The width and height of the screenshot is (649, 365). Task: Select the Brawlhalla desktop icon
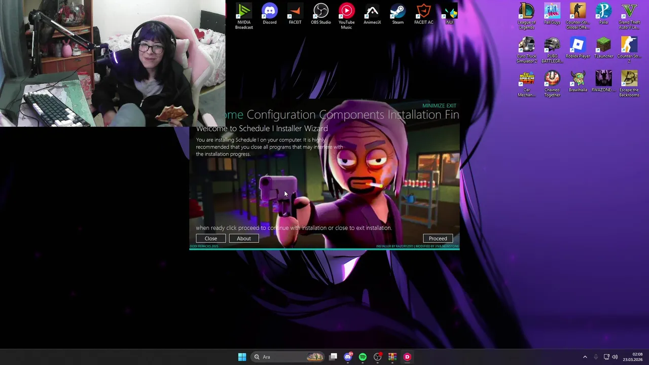click(578, 82)
